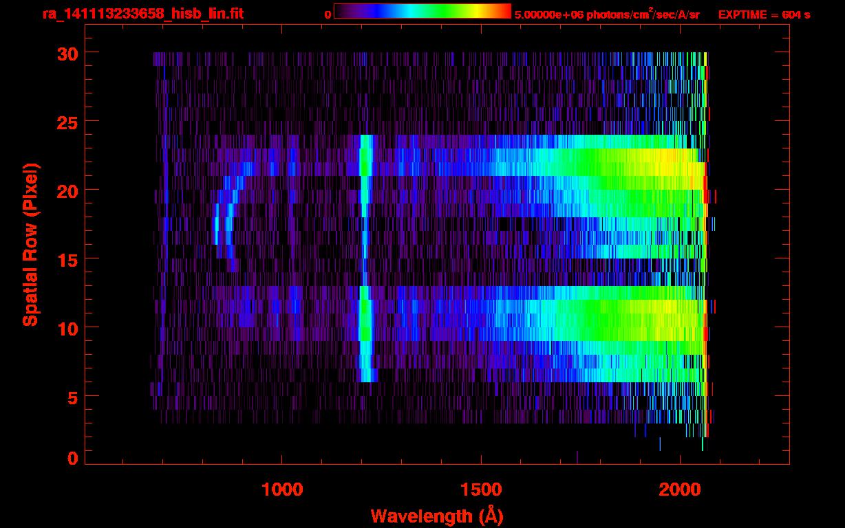Image resolution: width=845 pixels, height=528 pixels.
Task: Click the color bar minimum value 0
Action: 328,14
